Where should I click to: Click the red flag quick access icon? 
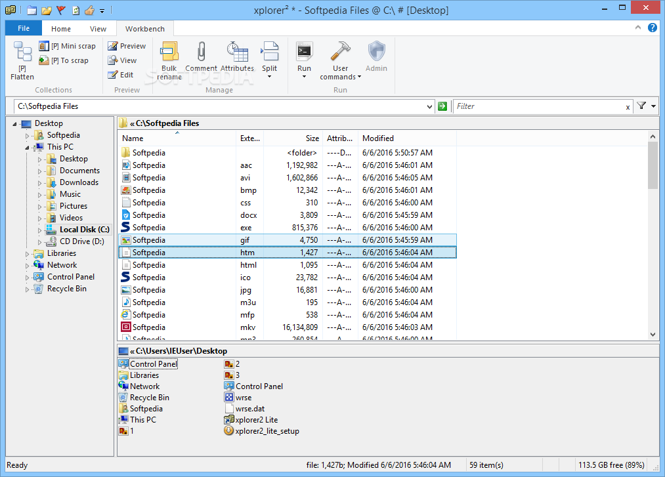tap(61, 10)
